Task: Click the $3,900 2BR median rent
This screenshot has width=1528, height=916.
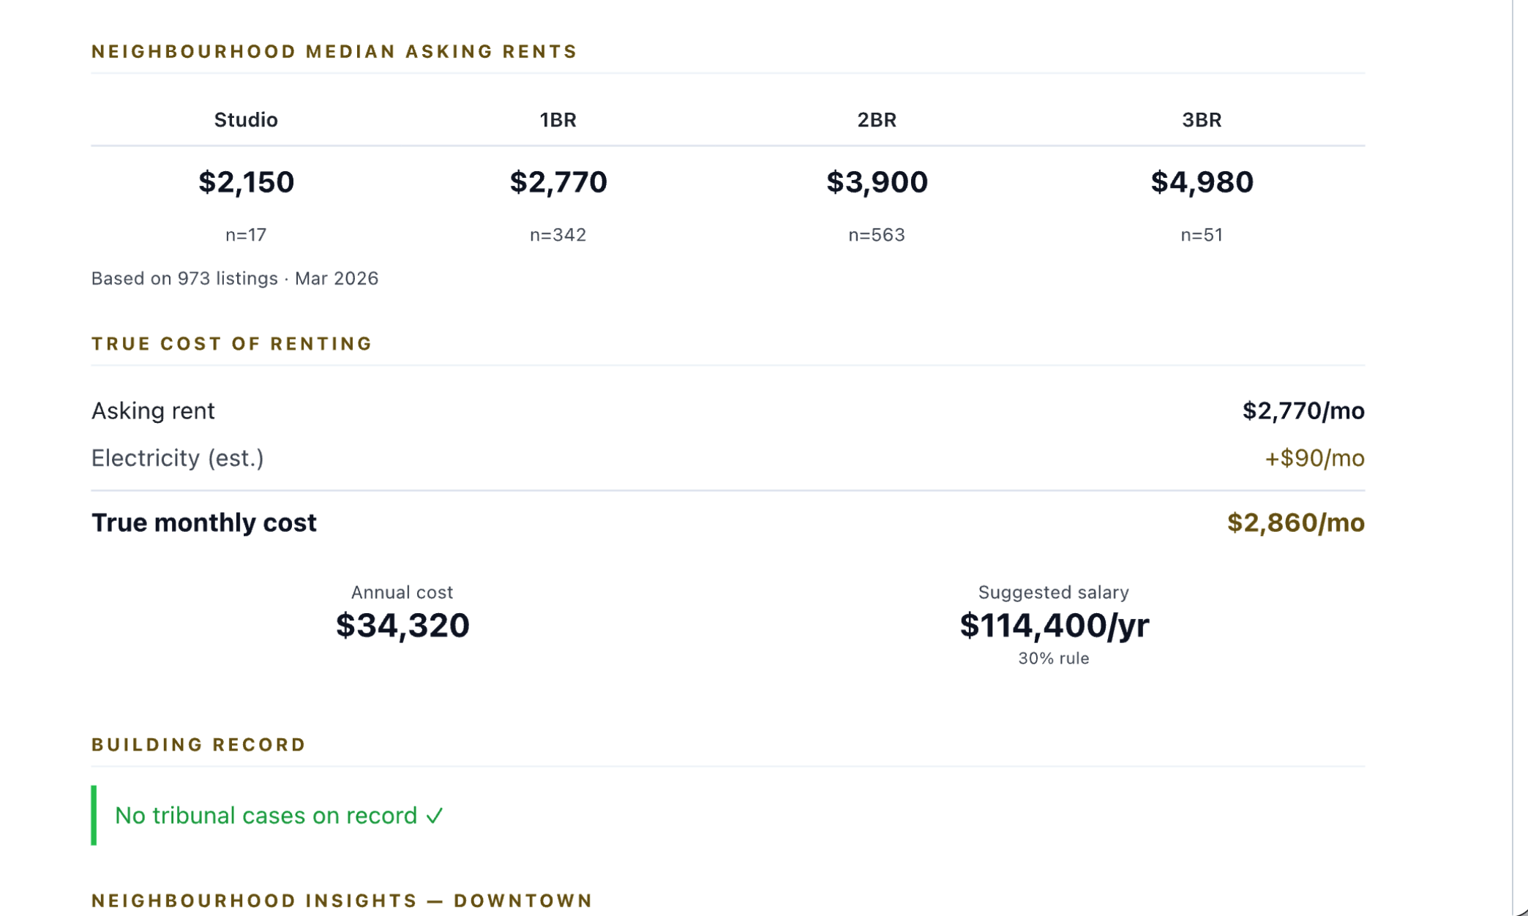Action: tap(877, 181)
